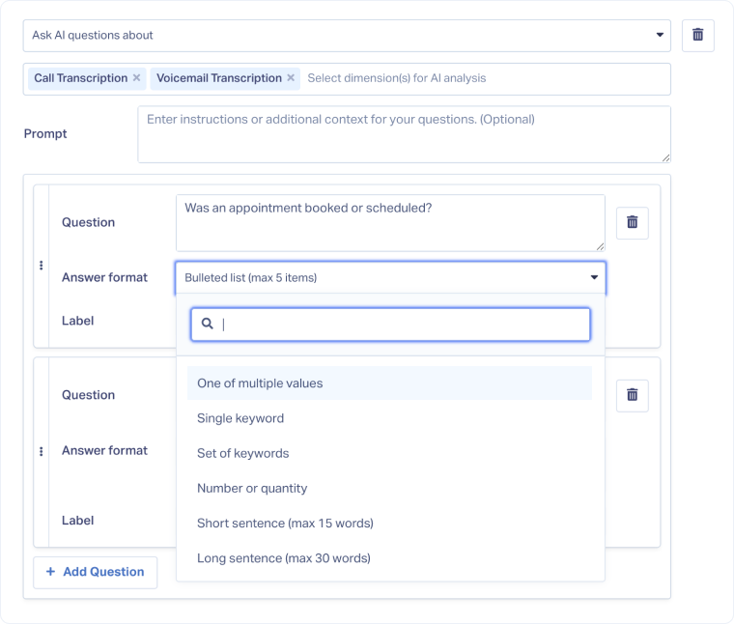Screen dimensions: 734x624
Task: Delete the first question with its trash icon
Action: [x=633, y=222]
